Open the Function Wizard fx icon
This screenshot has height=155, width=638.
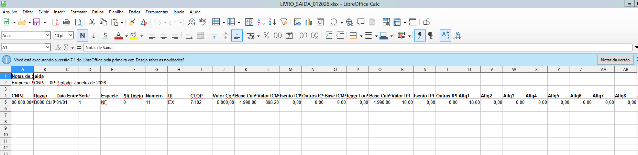[58, 47]
